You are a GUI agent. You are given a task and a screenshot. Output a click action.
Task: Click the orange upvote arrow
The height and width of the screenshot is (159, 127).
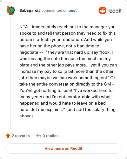pyautogui.click(x=8, y=136)
